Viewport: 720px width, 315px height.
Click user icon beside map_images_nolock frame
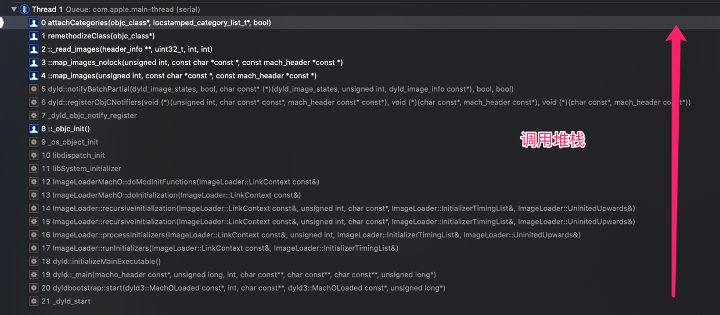click(x=34, y=63)
